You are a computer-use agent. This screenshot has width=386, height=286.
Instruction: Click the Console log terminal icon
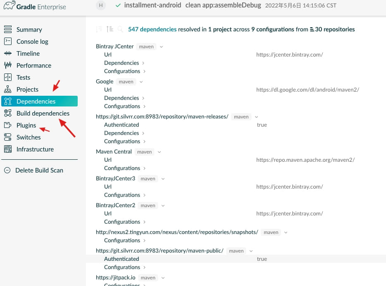tap(8, 41)
